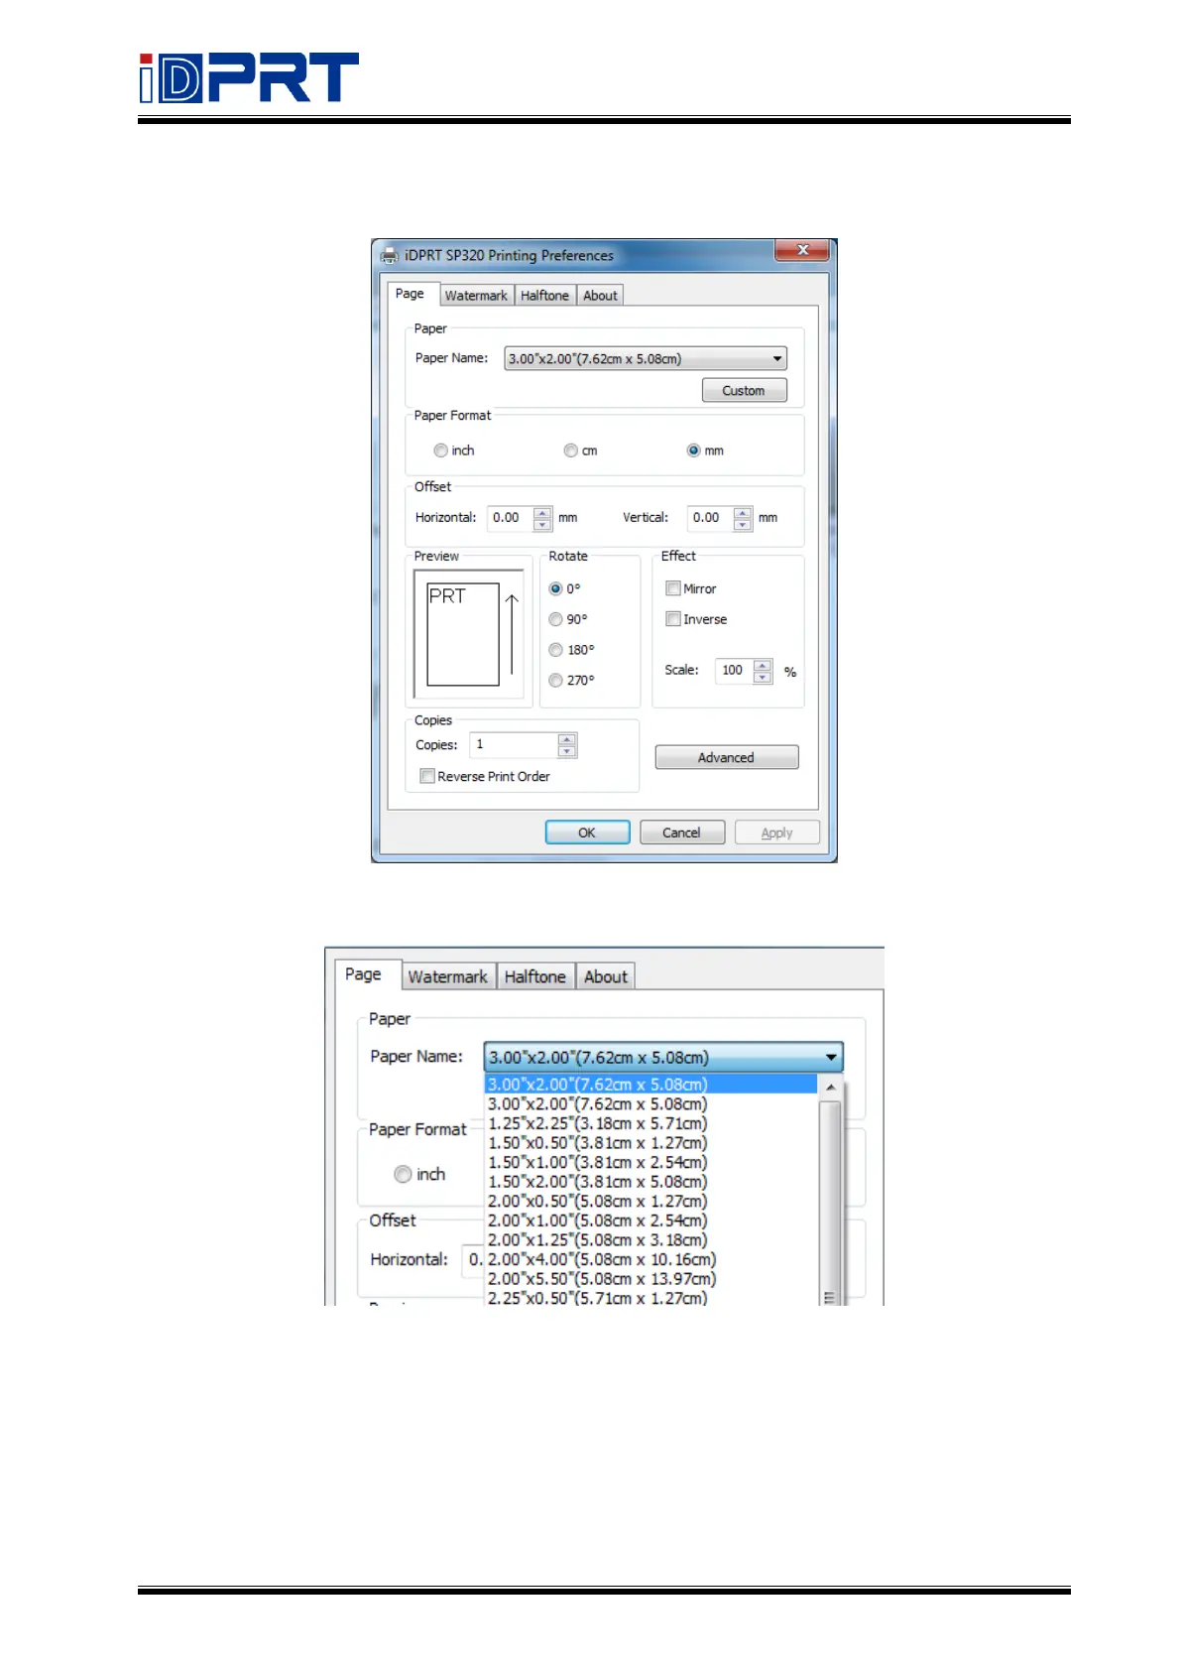Open About tab in lower enlarged view
Screen dimensions: 1181x1671
[606, 976]
